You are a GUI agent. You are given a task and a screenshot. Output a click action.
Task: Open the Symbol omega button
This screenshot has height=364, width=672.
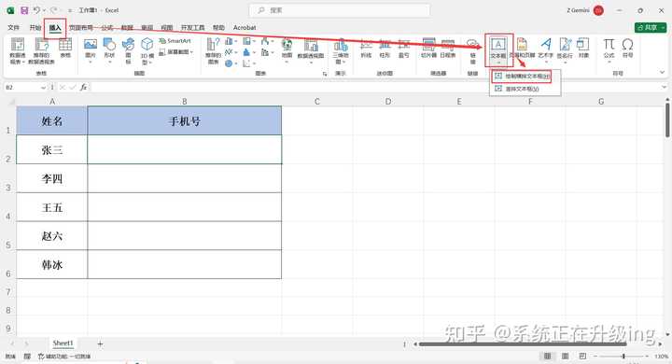tap(627, 48)
